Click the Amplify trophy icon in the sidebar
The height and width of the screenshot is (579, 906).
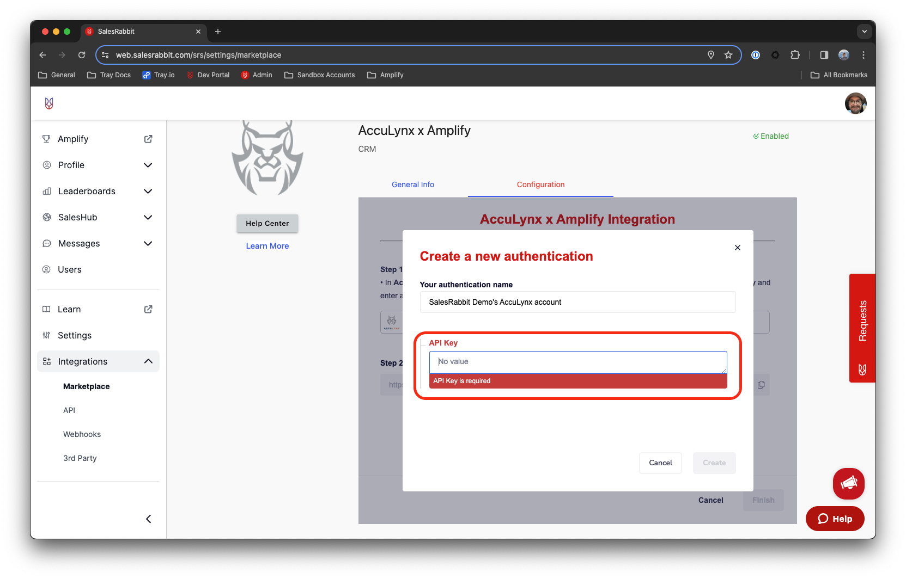pos(46,139)
